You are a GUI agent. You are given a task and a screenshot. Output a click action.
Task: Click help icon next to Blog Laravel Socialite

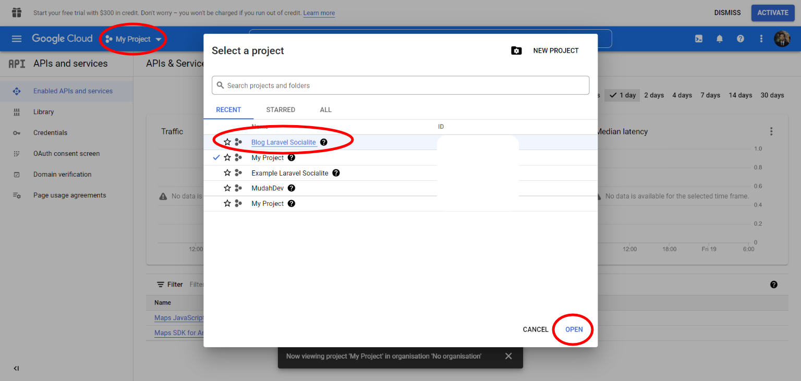pyautogui.click(x=324, y=142)
